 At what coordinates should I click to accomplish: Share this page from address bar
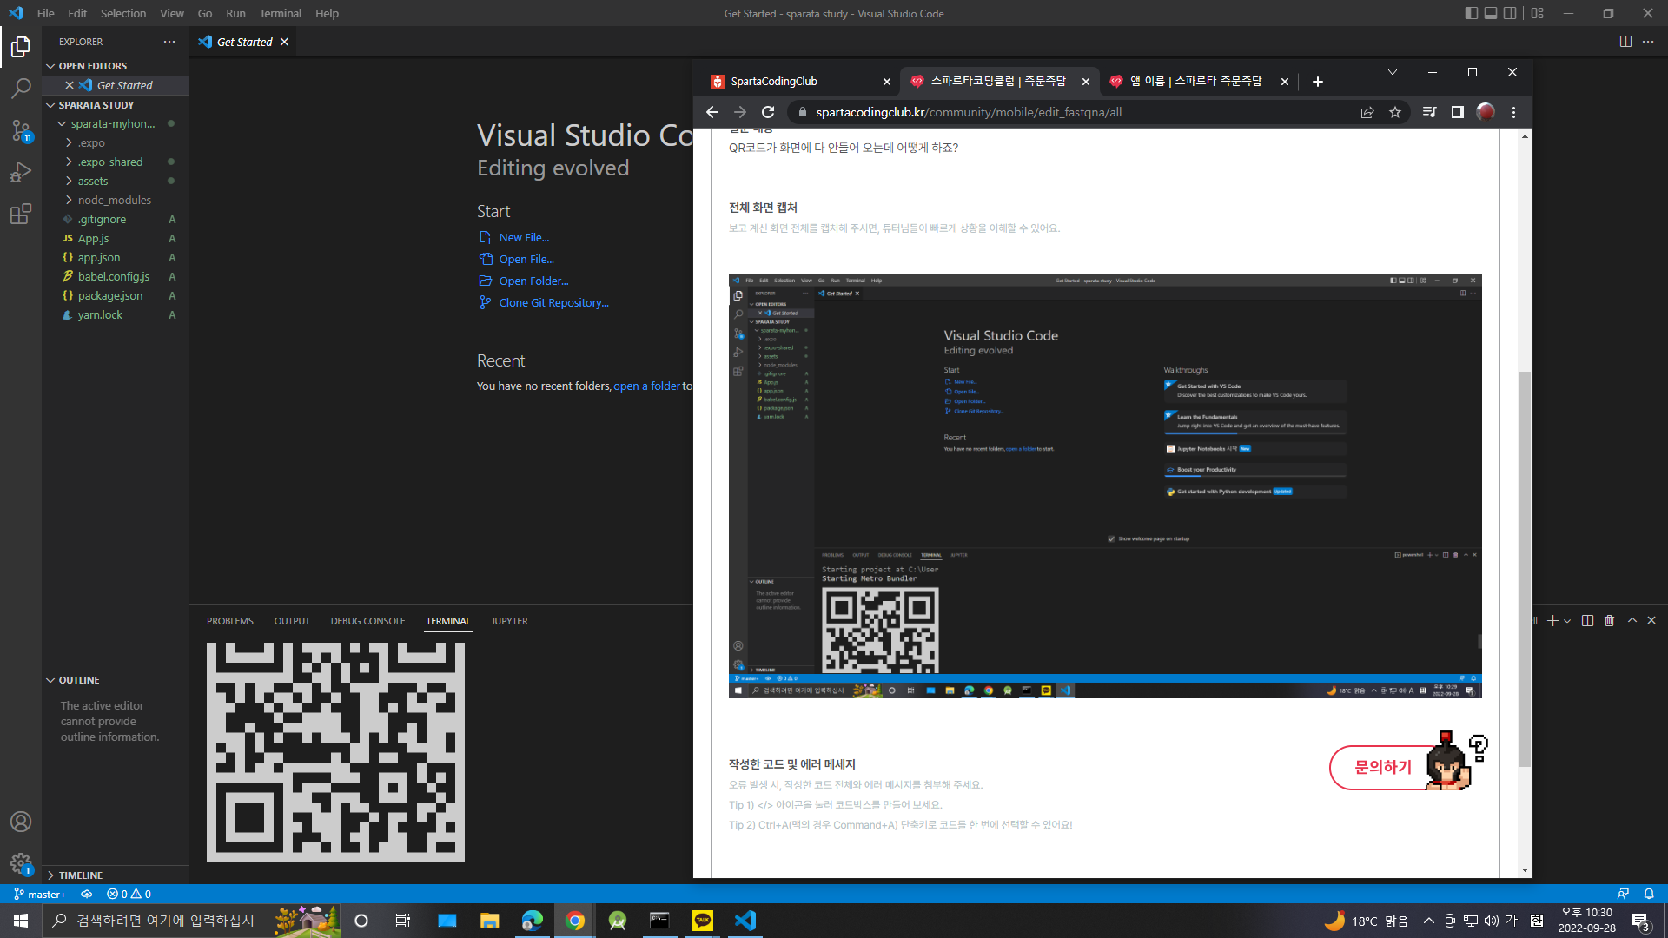tap(1367, 112)
